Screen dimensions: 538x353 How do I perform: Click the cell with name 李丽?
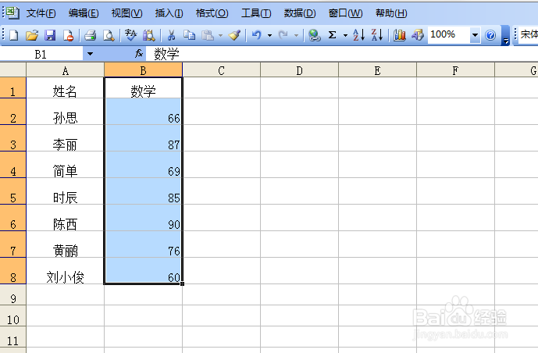[65, 138]
